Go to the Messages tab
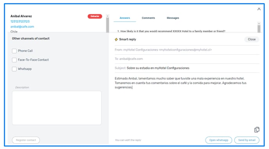This screenshot has width=269, height=149. 173,18
